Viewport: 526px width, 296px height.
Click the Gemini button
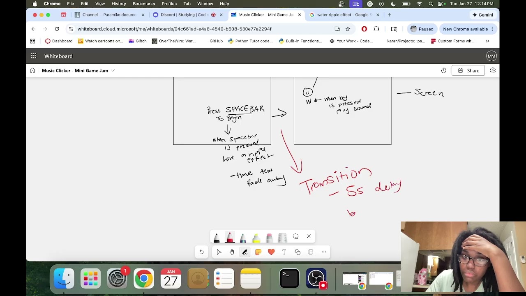point(482,15)
